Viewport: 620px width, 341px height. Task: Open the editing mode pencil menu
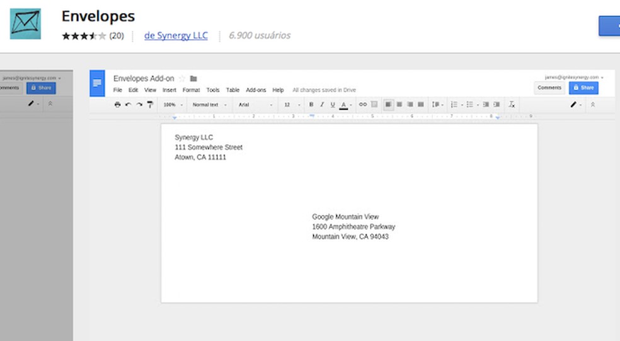click(576, 105)
